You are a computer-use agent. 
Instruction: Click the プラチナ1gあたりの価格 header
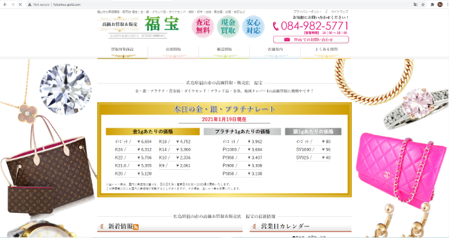(242, 132)
